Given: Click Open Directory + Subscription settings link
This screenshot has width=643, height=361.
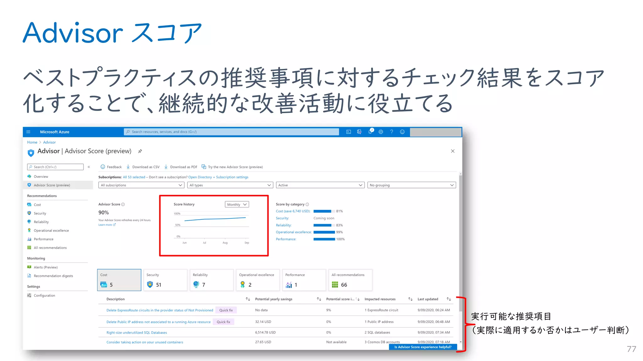Looking at the screenshot, I should [218, 177].
